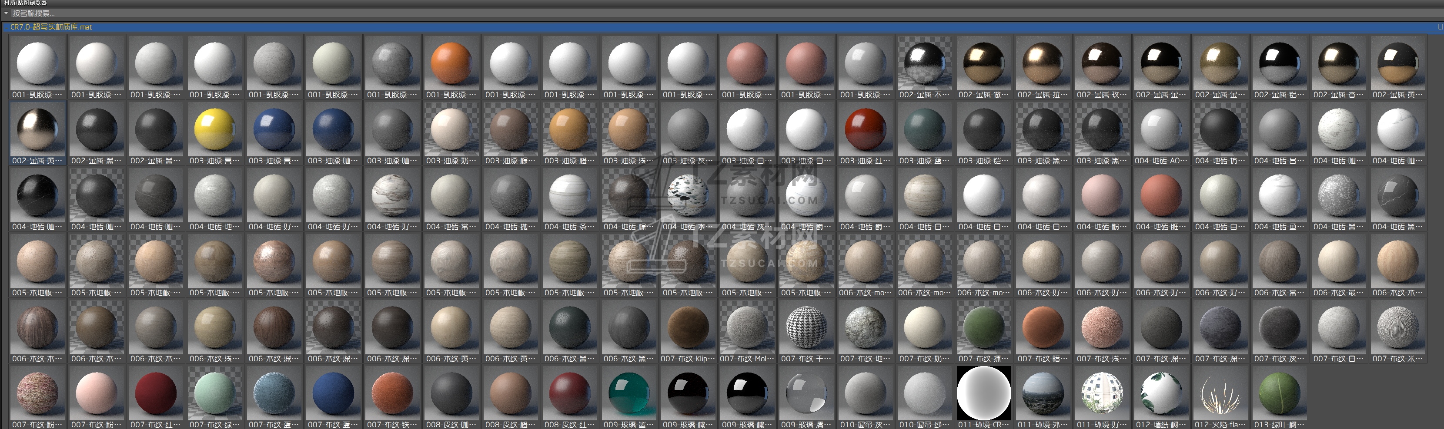The image size is (1444, 429).
Task: Select the 012 flame material thumbnail
Action: point(1220,394)
